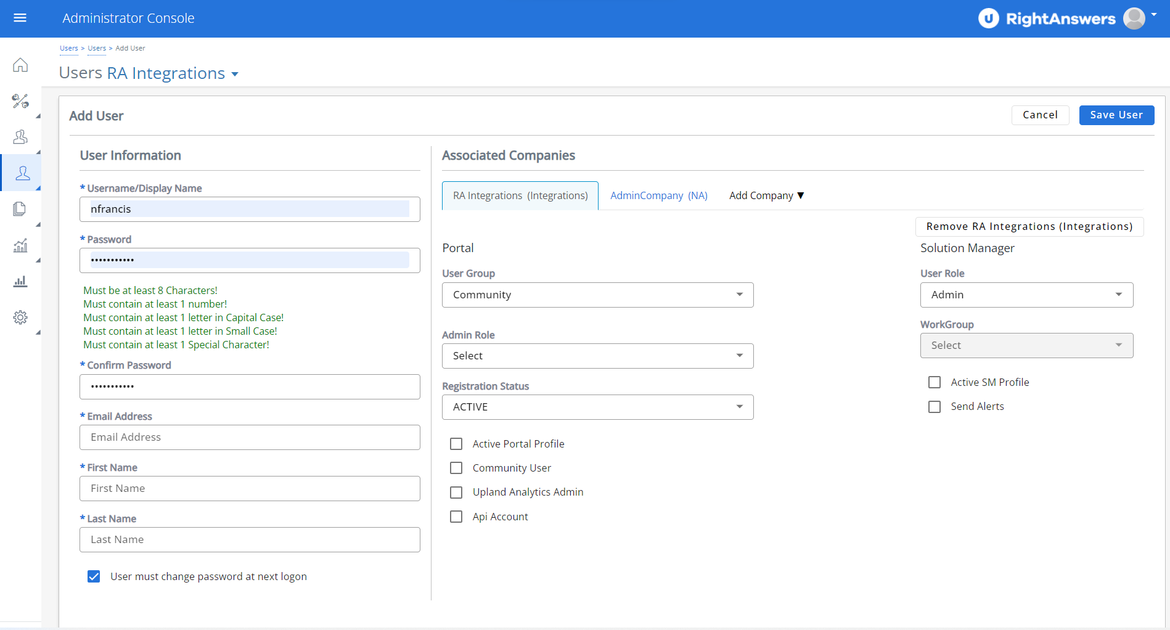Open the documents (stacked pages) sidebar icon

pyautogui.click(x=20, y=209)
